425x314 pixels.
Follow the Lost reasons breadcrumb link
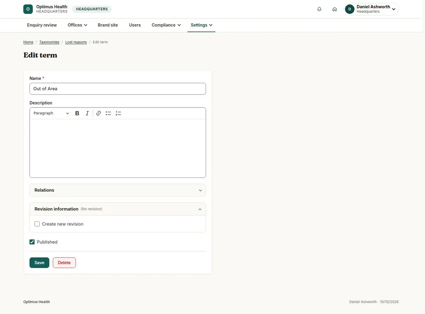76,42
